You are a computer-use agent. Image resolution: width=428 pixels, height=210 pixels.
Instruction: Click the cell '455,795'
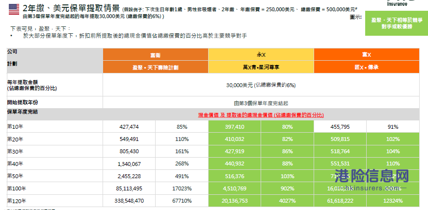pos(340,127)
